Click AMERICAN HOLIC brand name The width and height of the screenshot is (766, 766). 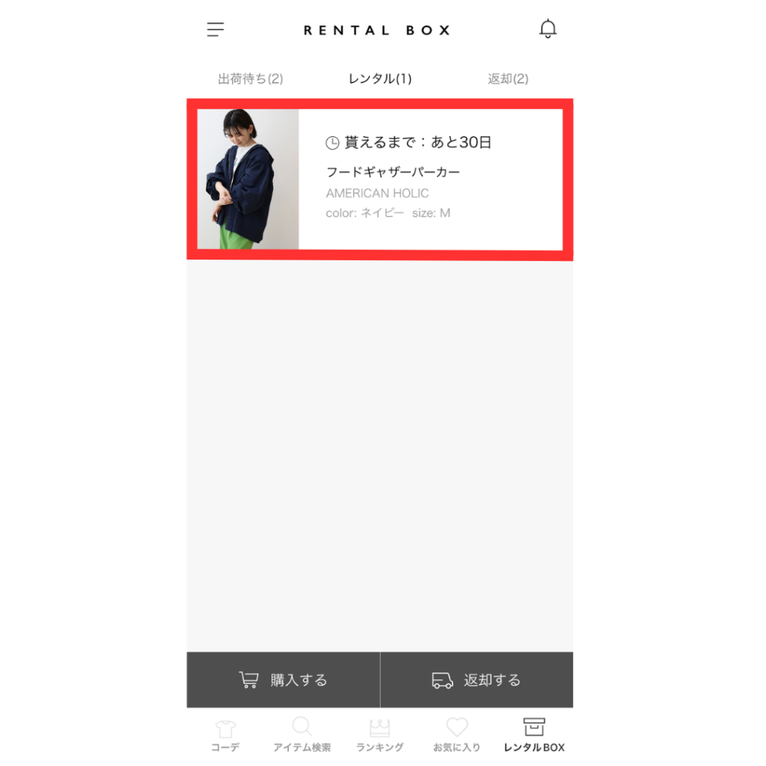(x=377, y=194)
